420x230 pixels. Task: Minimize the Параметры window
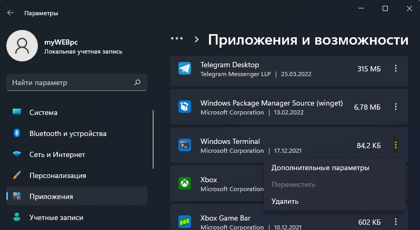click(361, 8)
